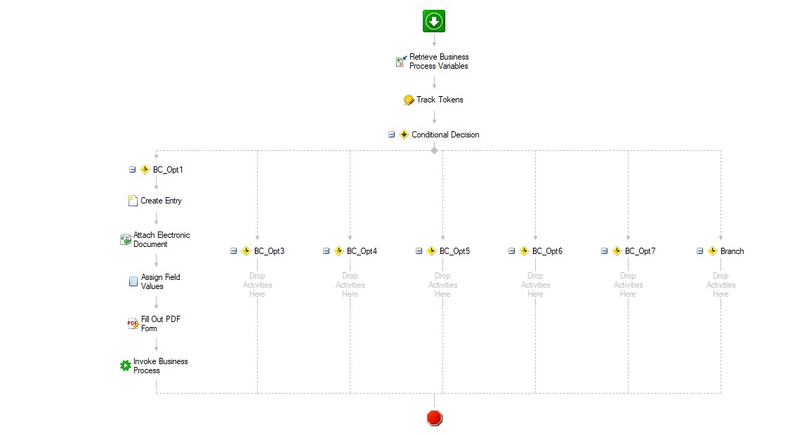Click the Conditional Decision diamond icon

[x=404, y=135]
